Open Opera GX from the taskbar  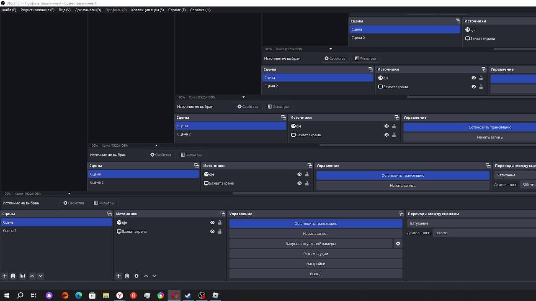pyautogui.click(x=174, y=296)
